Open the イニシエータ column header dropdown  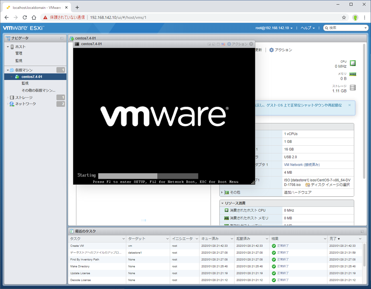coord(197,239)
